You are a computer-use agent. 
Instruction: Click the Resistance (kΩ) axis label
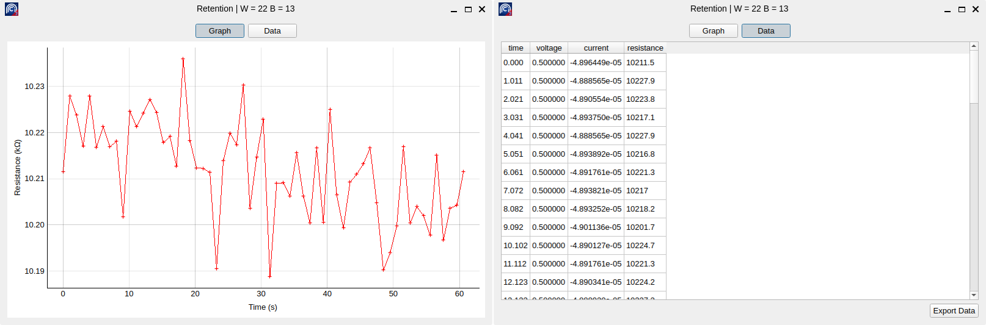tap(17, 168)
